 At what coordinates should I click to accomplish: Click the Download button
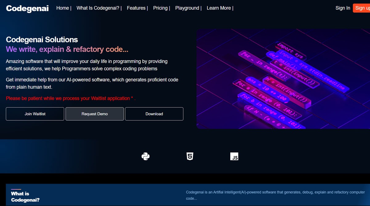pyautogui.click(x=154, y=114)
